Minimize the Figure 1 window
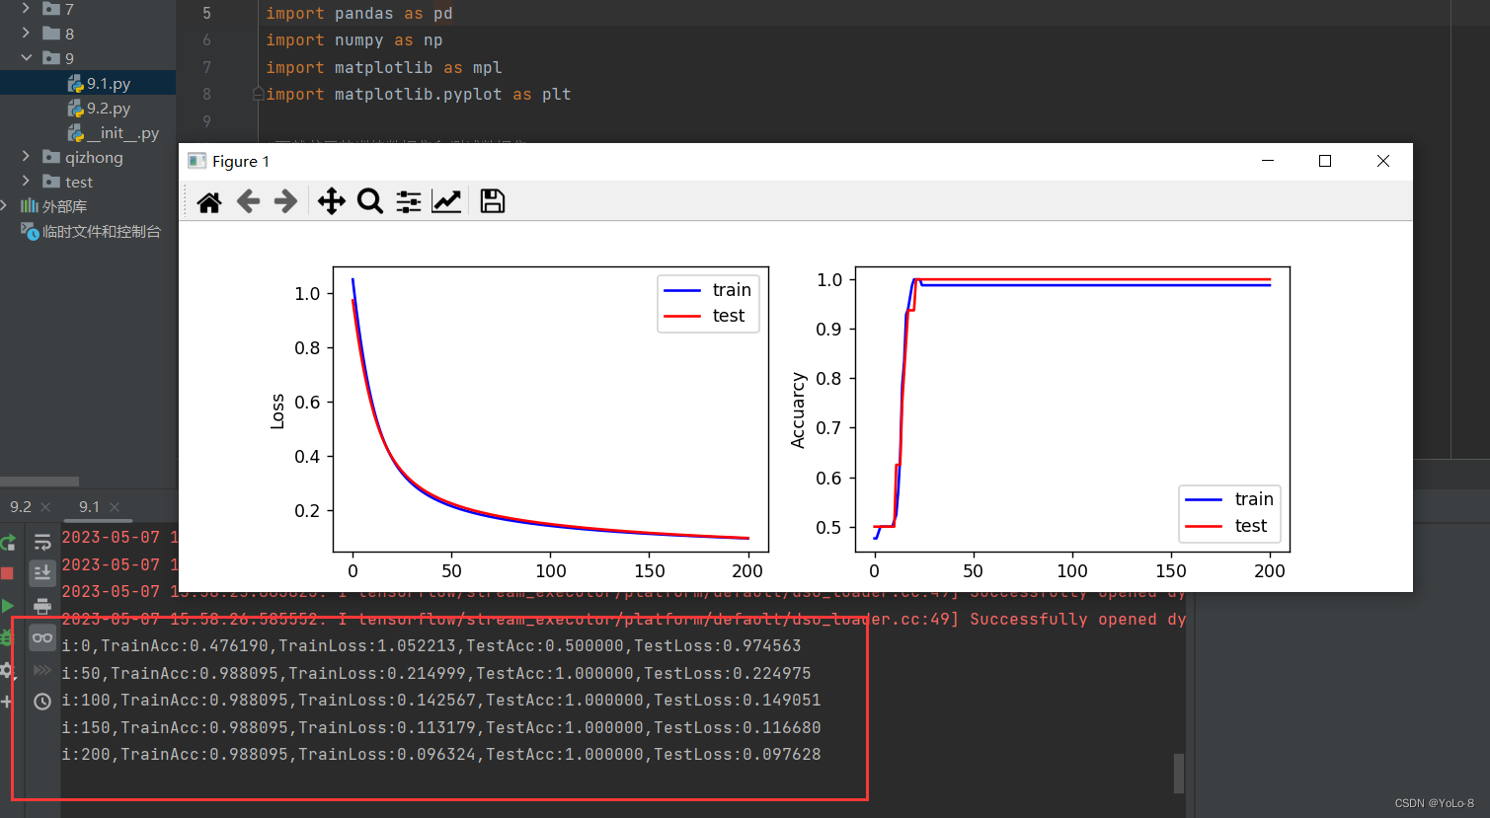 pos(1268,161)
